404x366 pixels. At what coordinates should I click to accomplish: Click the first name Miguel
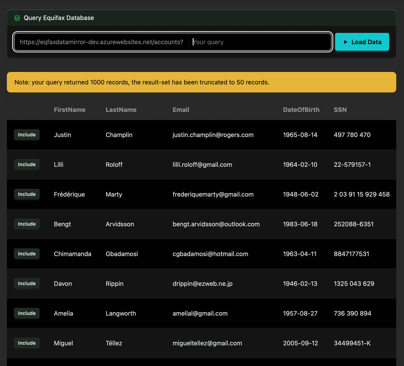click(x=63, y=343)
